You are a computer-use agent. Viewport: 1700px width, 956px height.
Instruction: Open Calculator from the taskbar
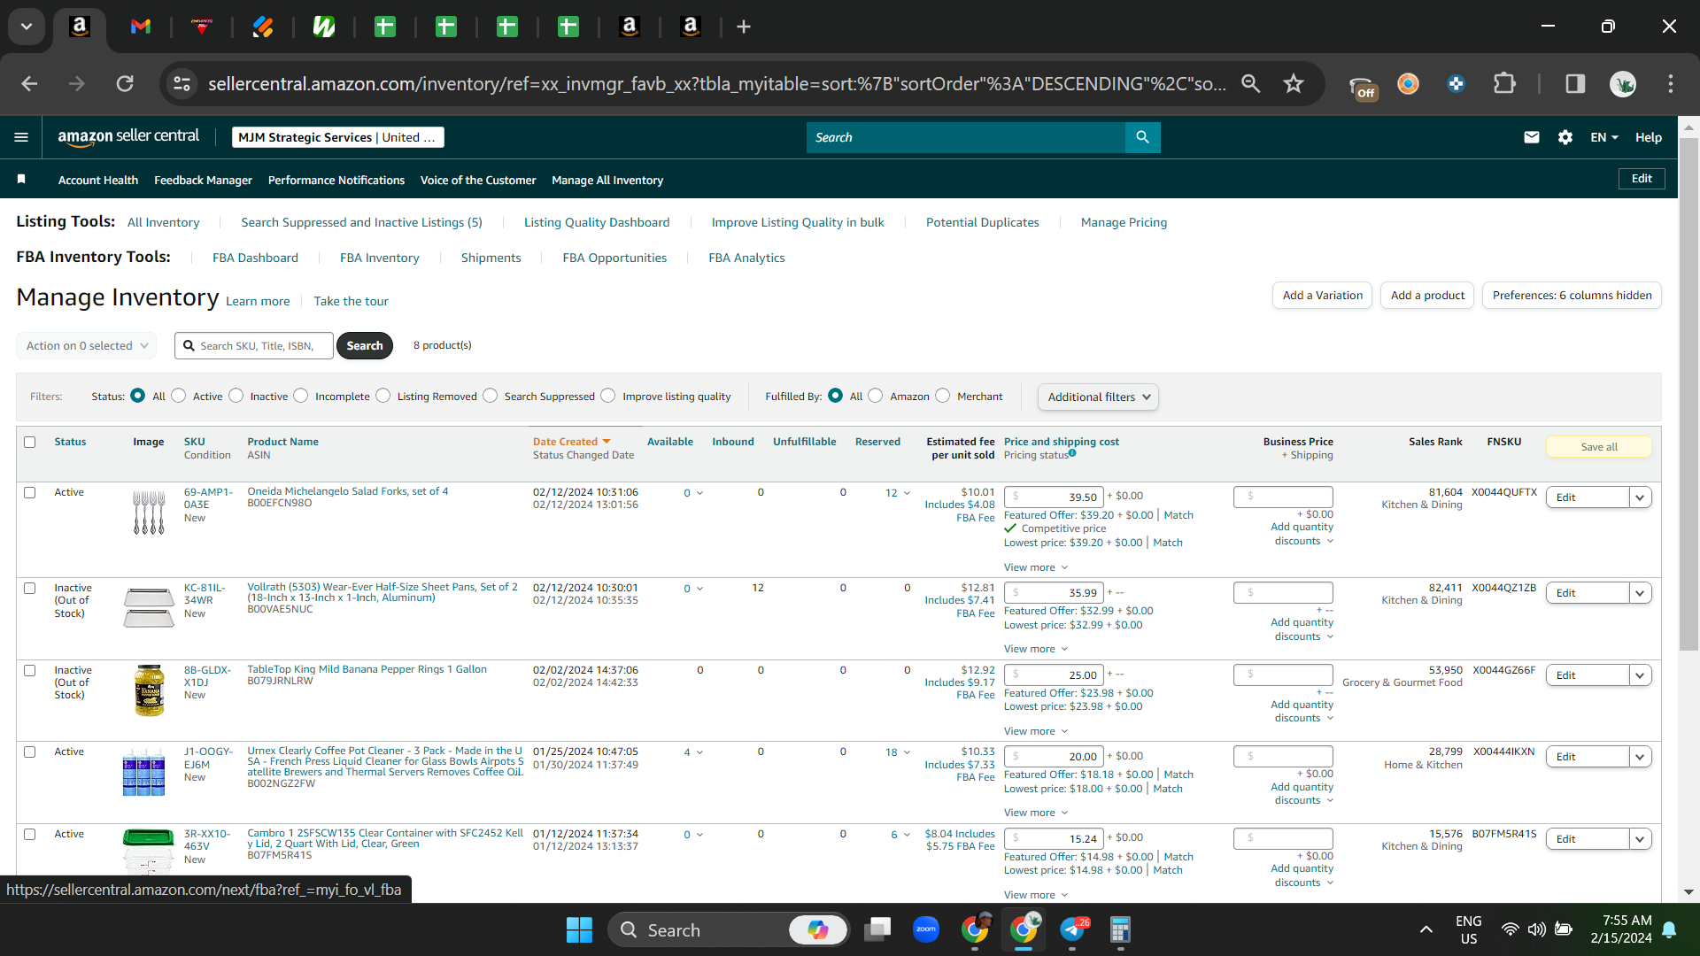click(1120, 929)
